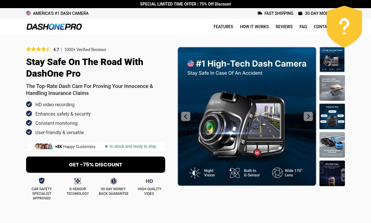
Task: Click the fast shipping truck icon
Action: [x=260, y=13]
